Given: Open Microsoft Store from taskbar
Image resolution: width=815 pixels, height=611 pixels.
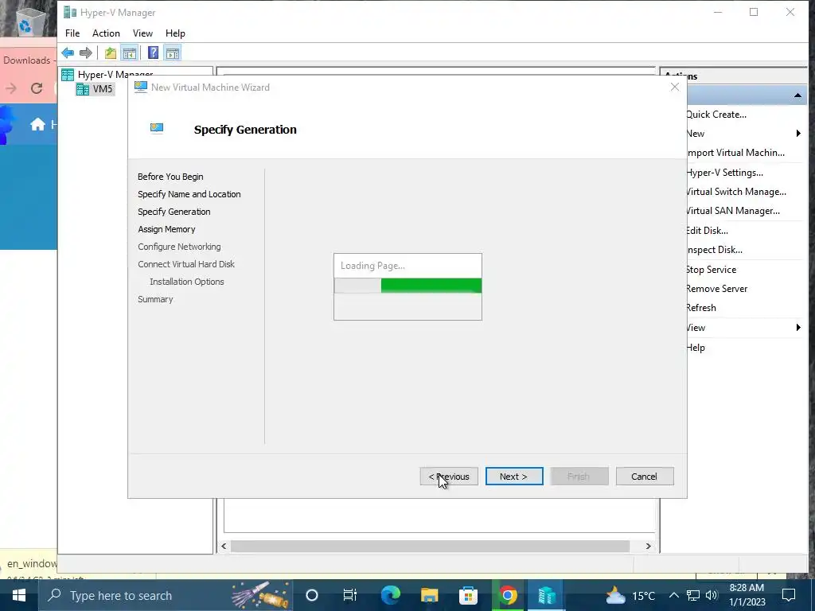Looking at the screenshot, I should 468,595.
